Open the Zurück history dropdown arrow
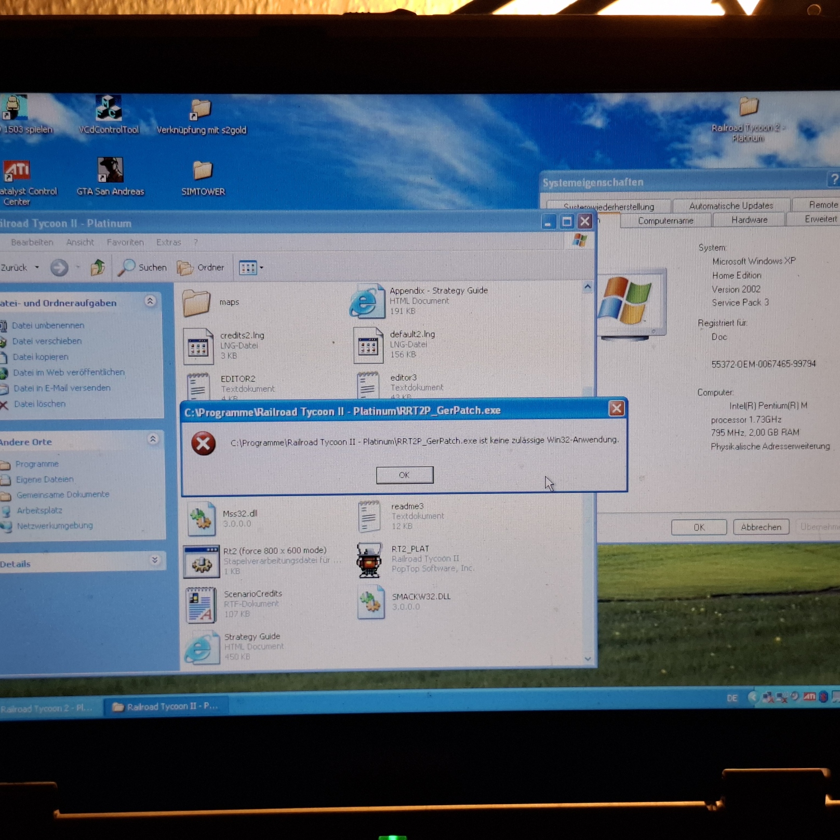840x840 pixels. [37, 268]
